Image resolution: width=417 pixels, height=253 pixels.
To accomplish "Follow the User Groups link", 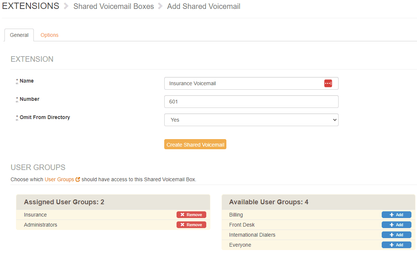I will 59,179.
